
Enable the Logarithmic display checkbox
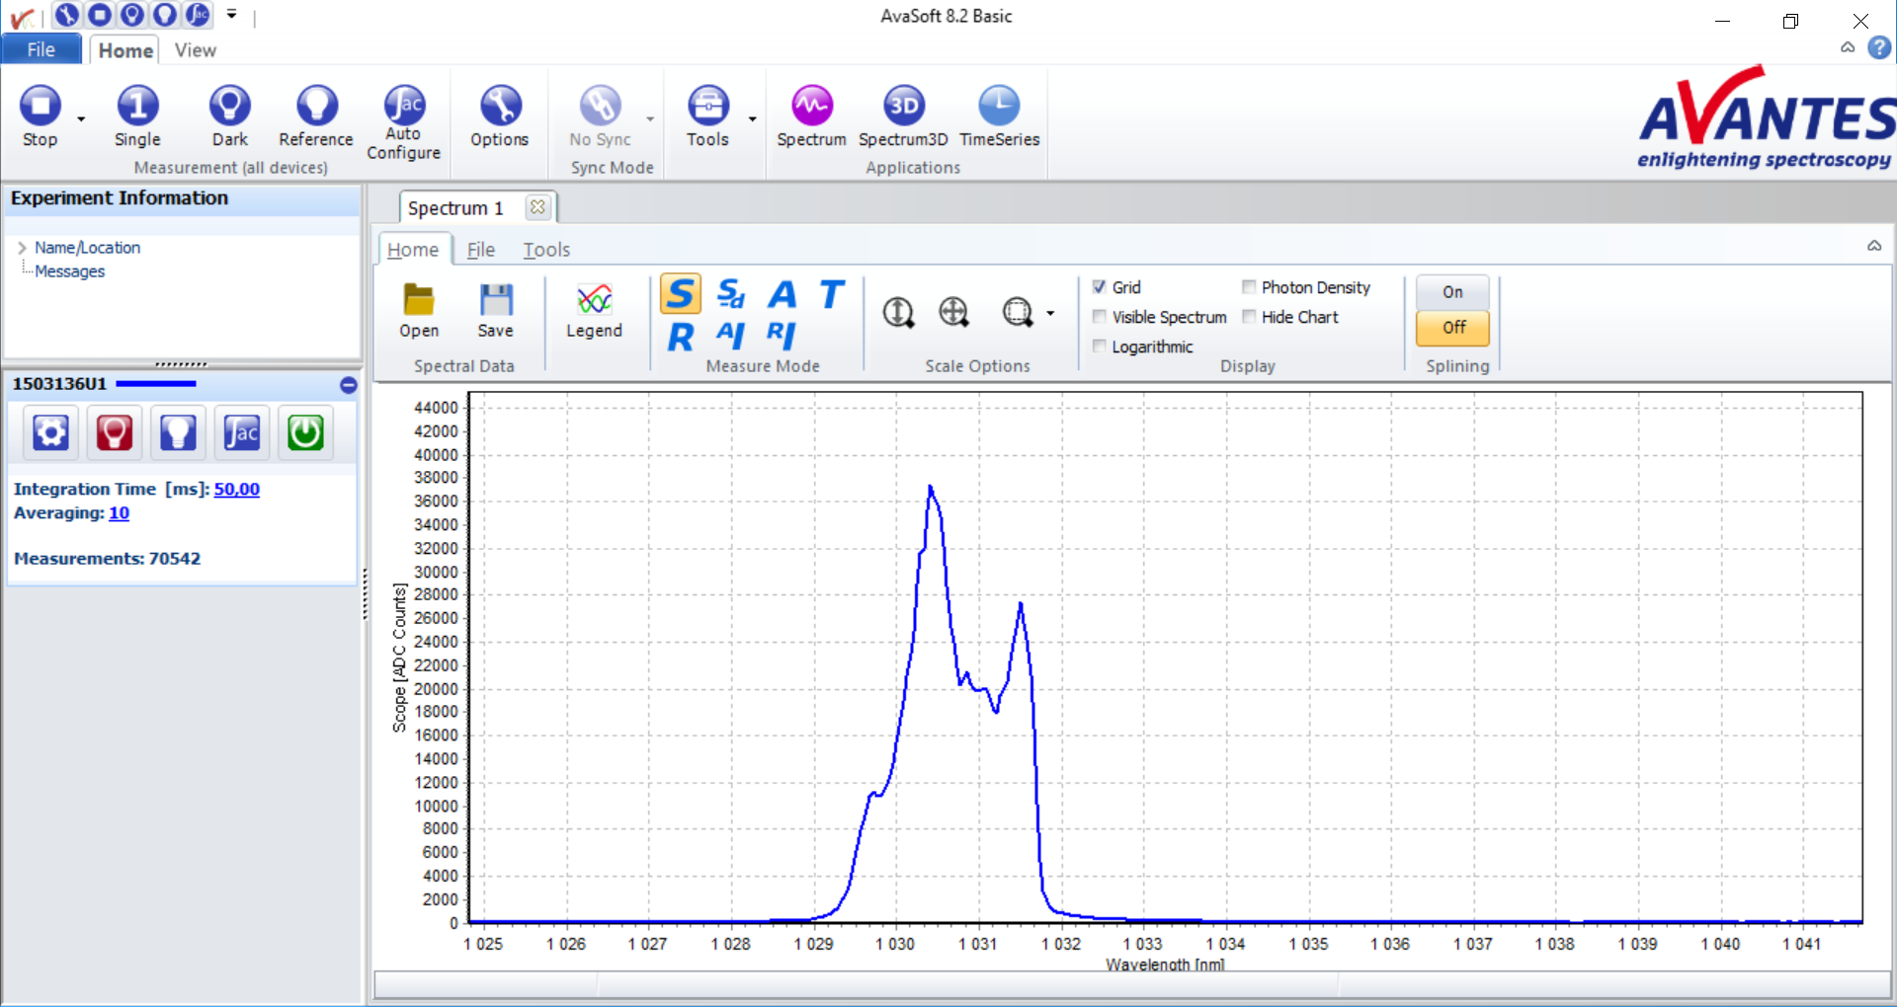tap(1100, 347)
